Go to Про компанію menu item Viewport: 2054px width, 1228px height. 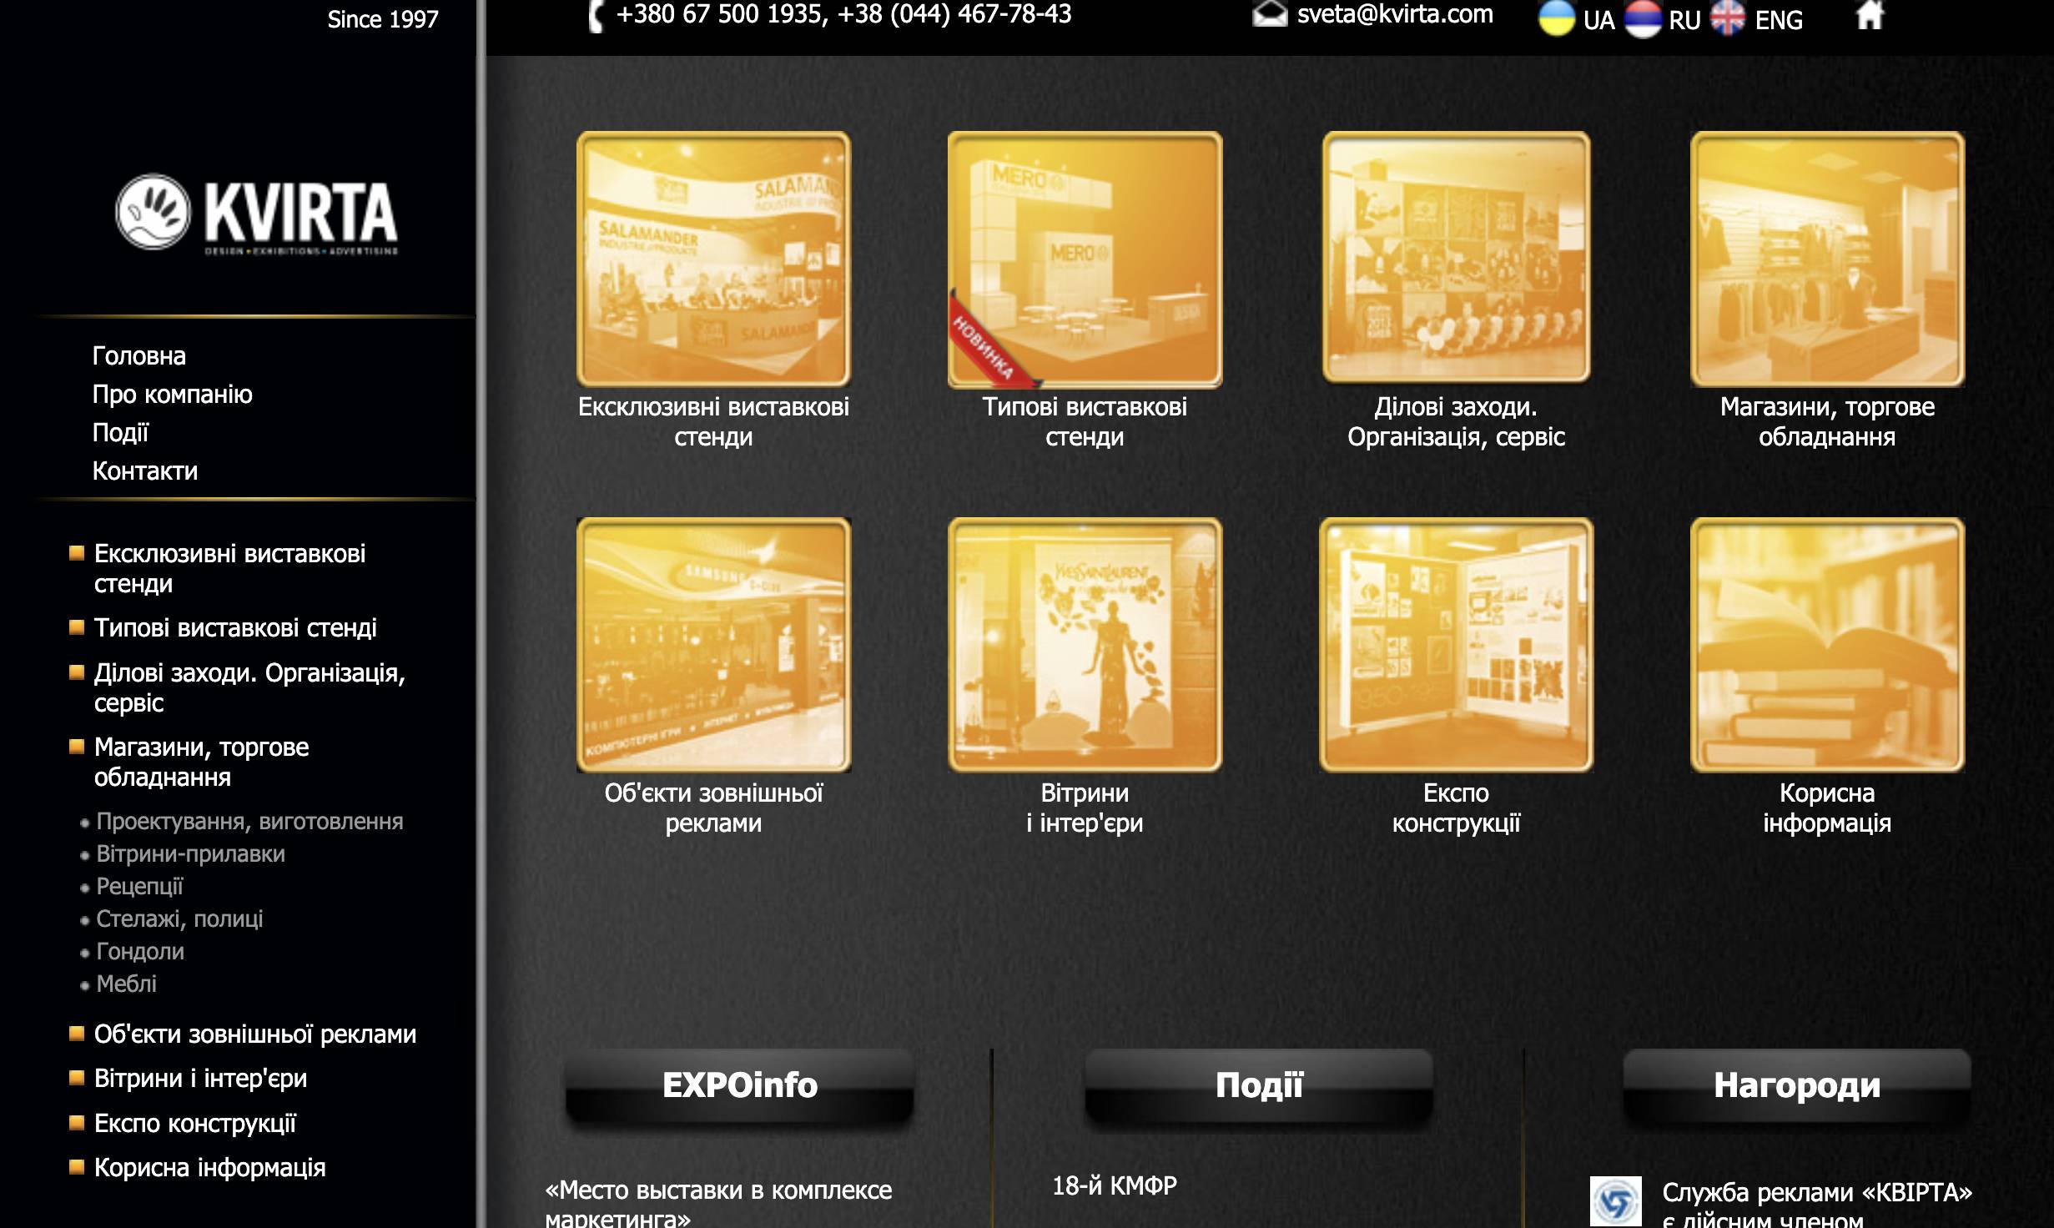tap(172, 395)
